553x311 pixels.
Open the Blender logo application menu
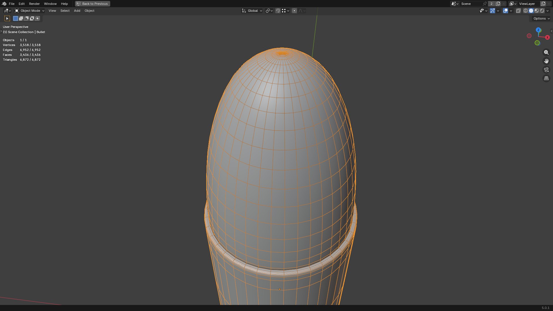[4, 4]
